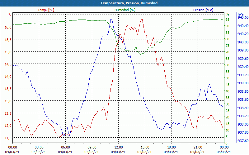Click the title Temperatura, Presión, Humedad
The width and height of the screenshot is (249, 155).
tap(129, 3)
